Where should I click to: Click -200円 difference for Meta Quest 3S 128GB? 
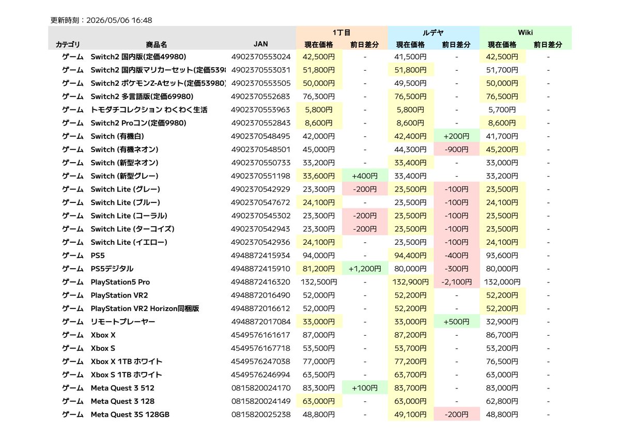(x=456, y=414)
